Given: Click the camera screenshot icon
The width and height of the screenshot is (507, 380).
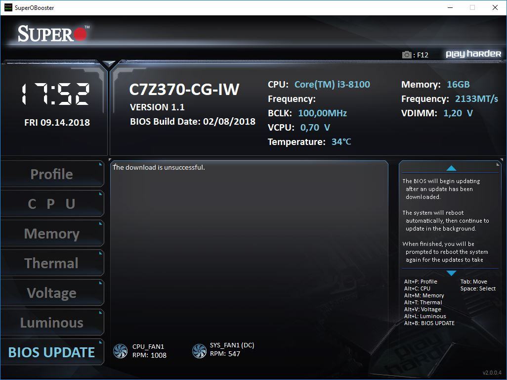Looking at the screenshot, I should pyautogui.click(x=407, y=55).
